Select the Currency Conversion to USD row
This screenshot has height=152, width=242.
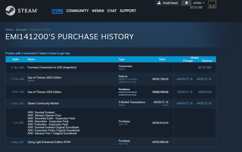tap(111, 67)
